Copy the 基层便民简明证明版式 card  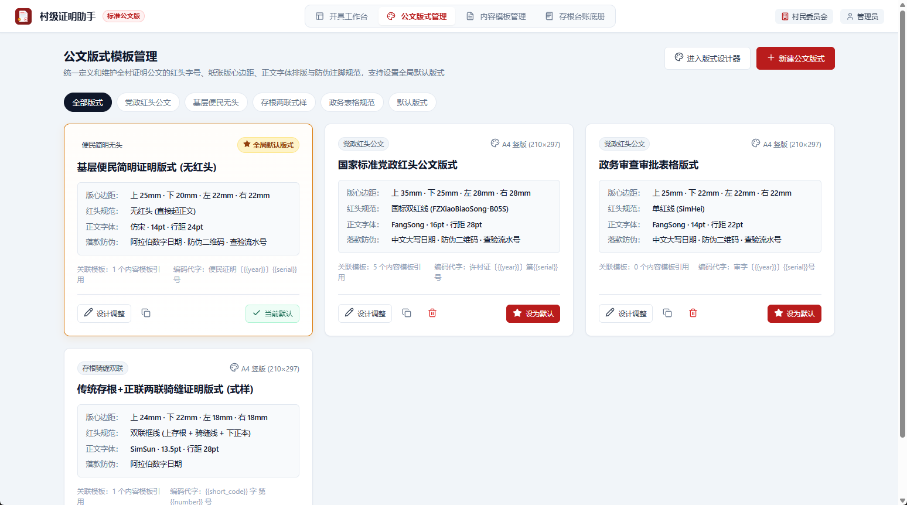tap(146, 313)
